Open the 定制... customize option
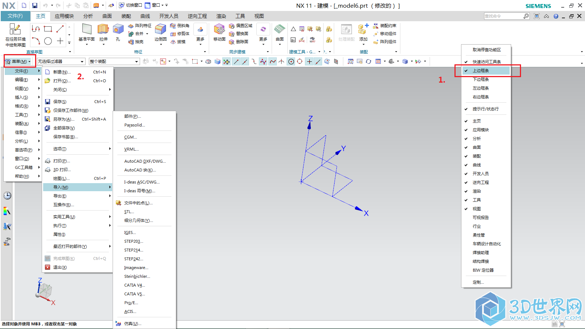585x329 pixels. (486, 282)
